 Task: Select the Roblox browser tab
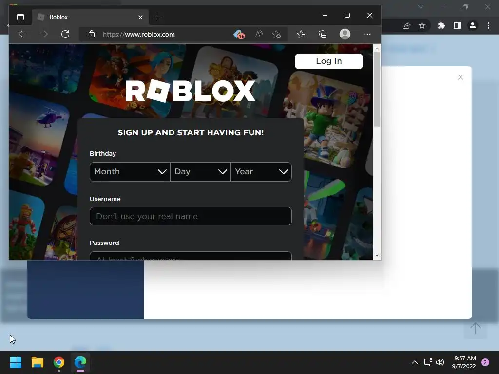point(90,17)
